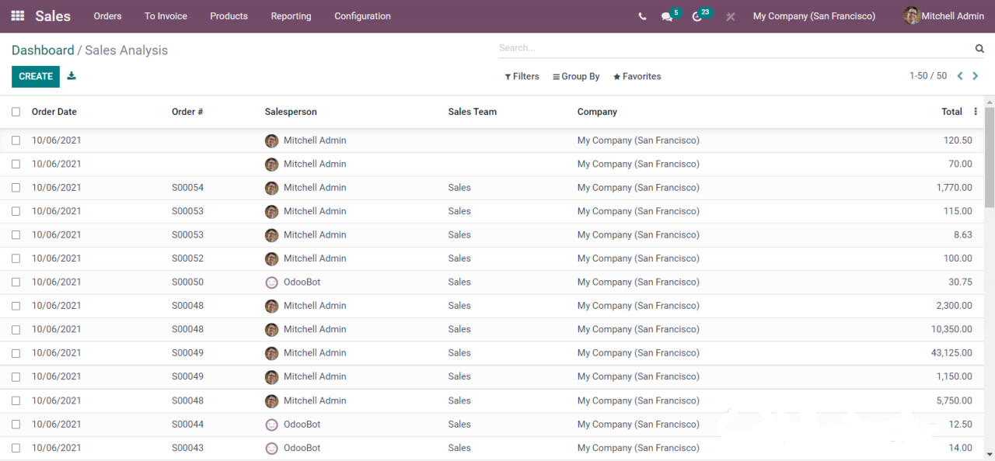Click the Sales app title
The width and height of the screenshot is (995, 461).
pos(53,16)
